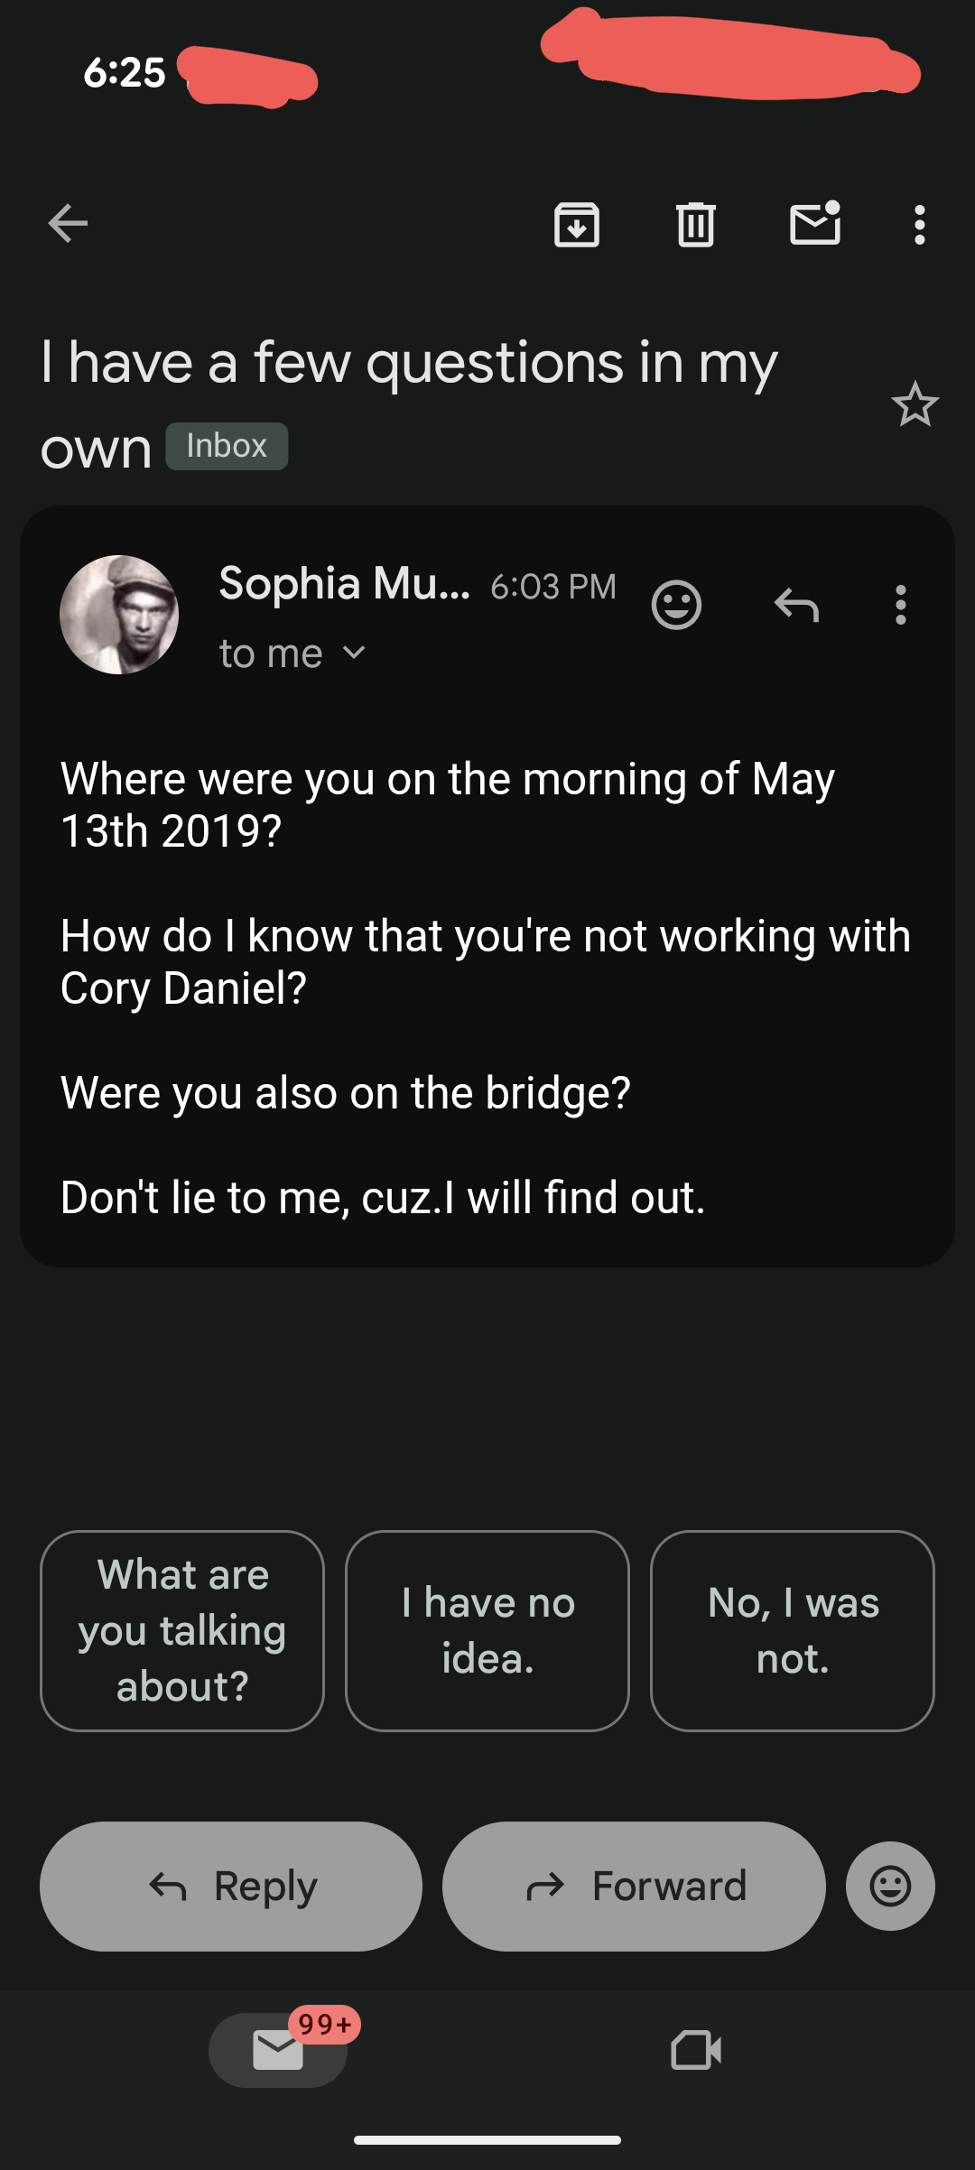Open the message's three-dot options menu
The height and width of the screenshot is (2170, 975).
click(x=900, y=605)
